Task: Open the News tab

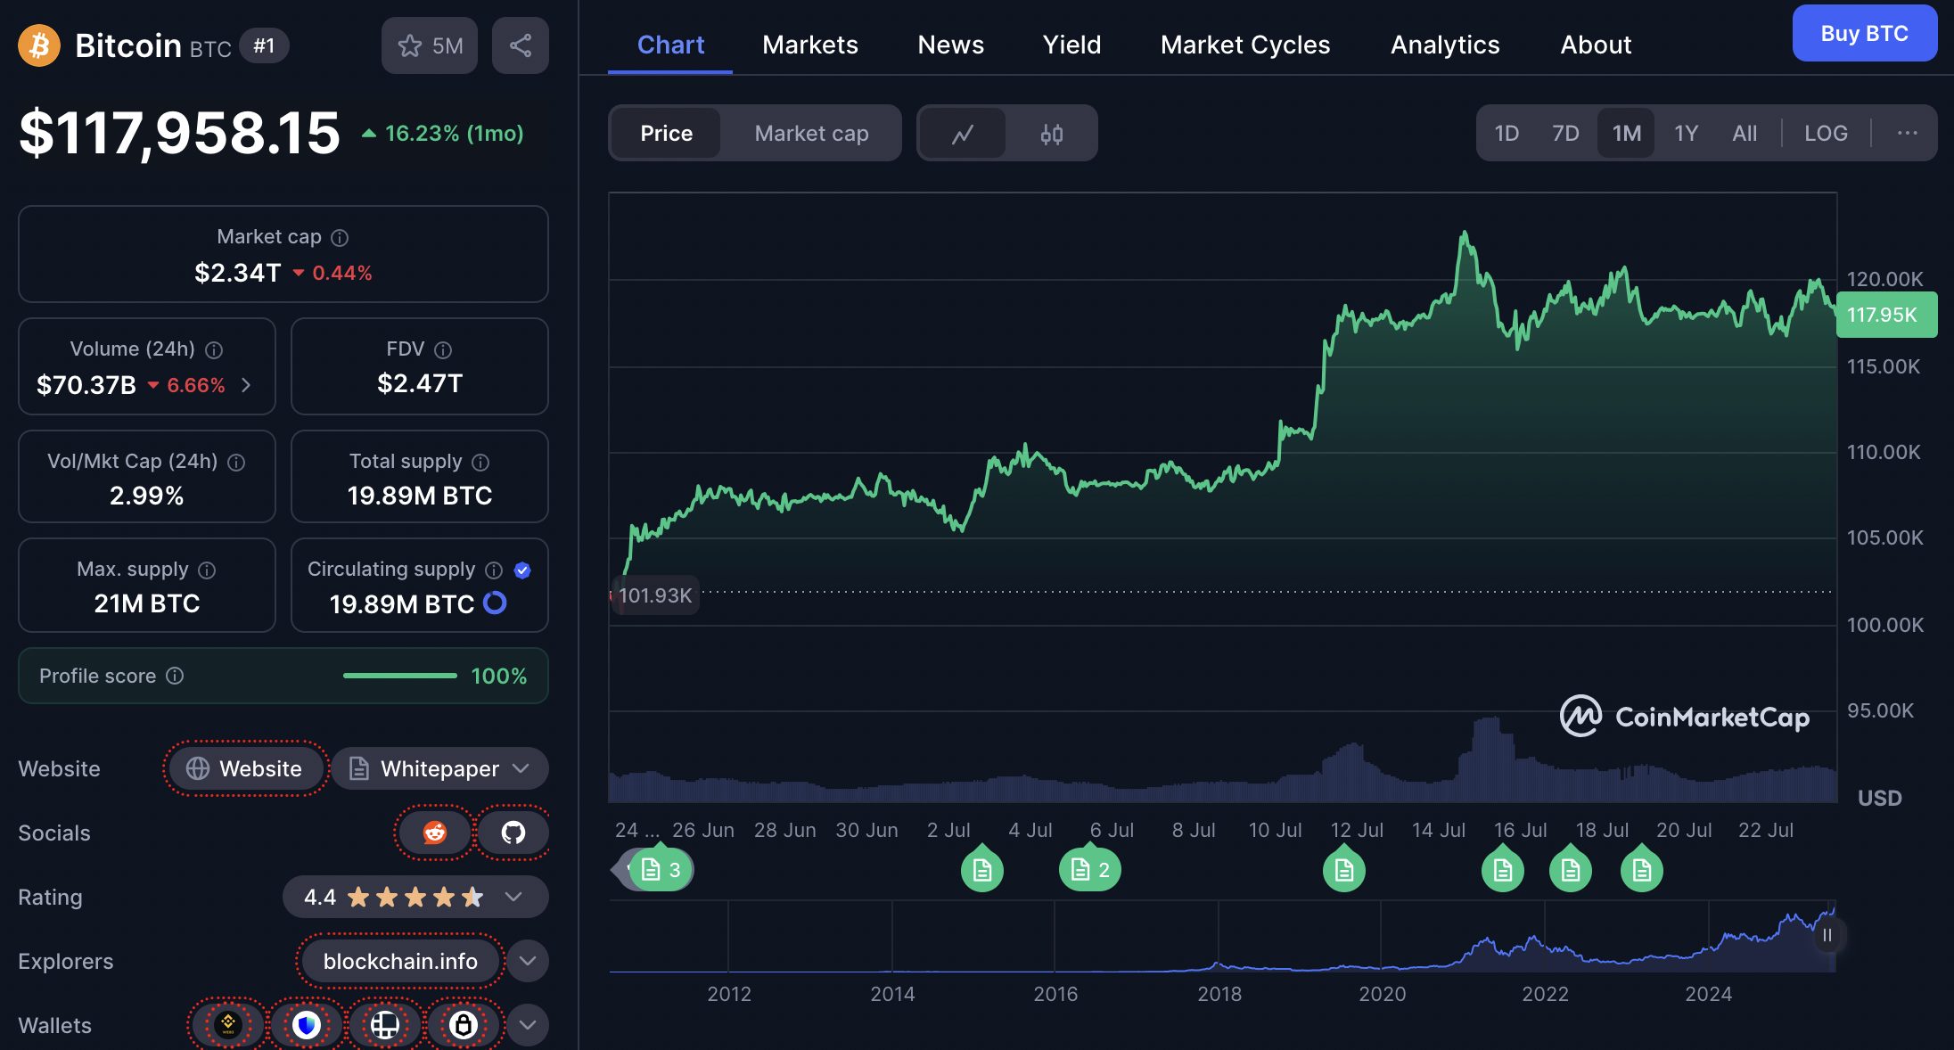Action: click(951, 45)
